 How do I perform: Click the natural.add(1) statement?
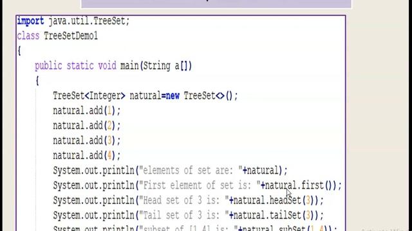coord(87,111)
